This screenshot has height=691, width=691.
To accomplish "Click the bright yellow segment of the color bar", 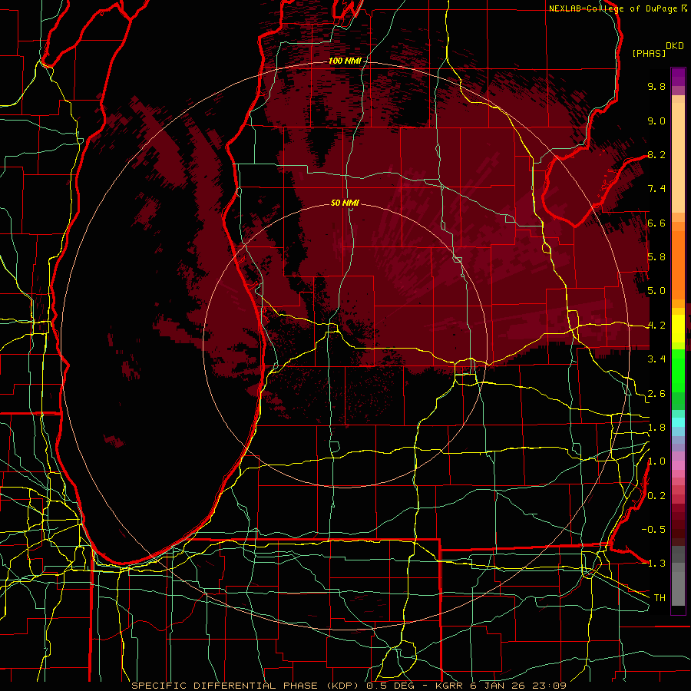I will coord(678,329).
